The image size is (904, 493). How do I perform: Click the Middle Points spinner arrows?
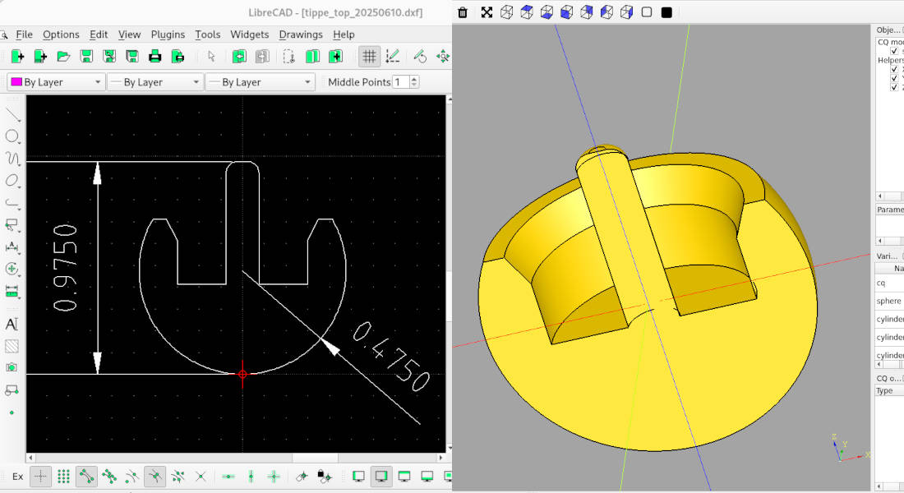[414, 82]
